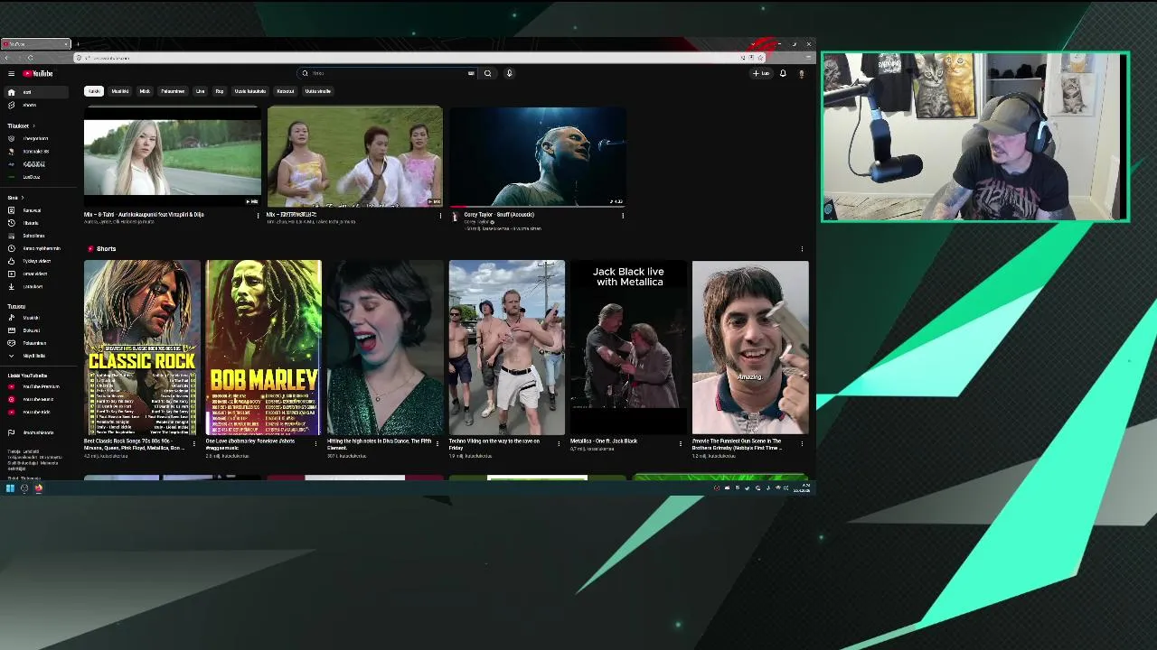Image resolution: width=1157 pixels, height=650 pixels.
Task: Click into the YouTube search field
Action: (389, 73)
